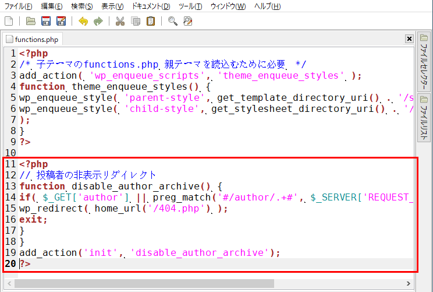Open a file with the folder icon
This screenshot has width=433, height=292.
(x=30, y=21)
